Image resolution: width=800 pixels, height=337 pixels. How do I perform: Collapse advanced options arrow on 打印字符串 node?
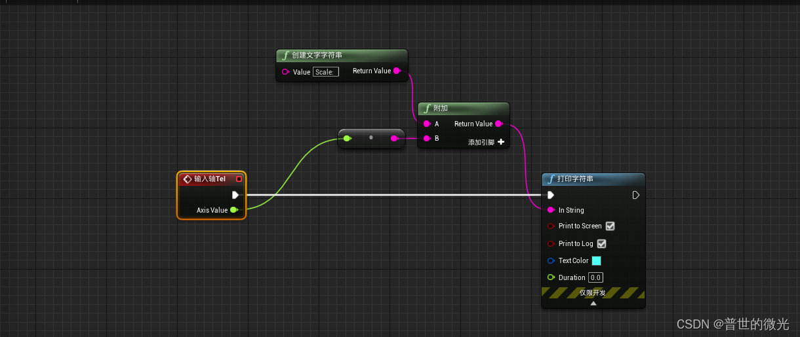(x=593, y=304)
